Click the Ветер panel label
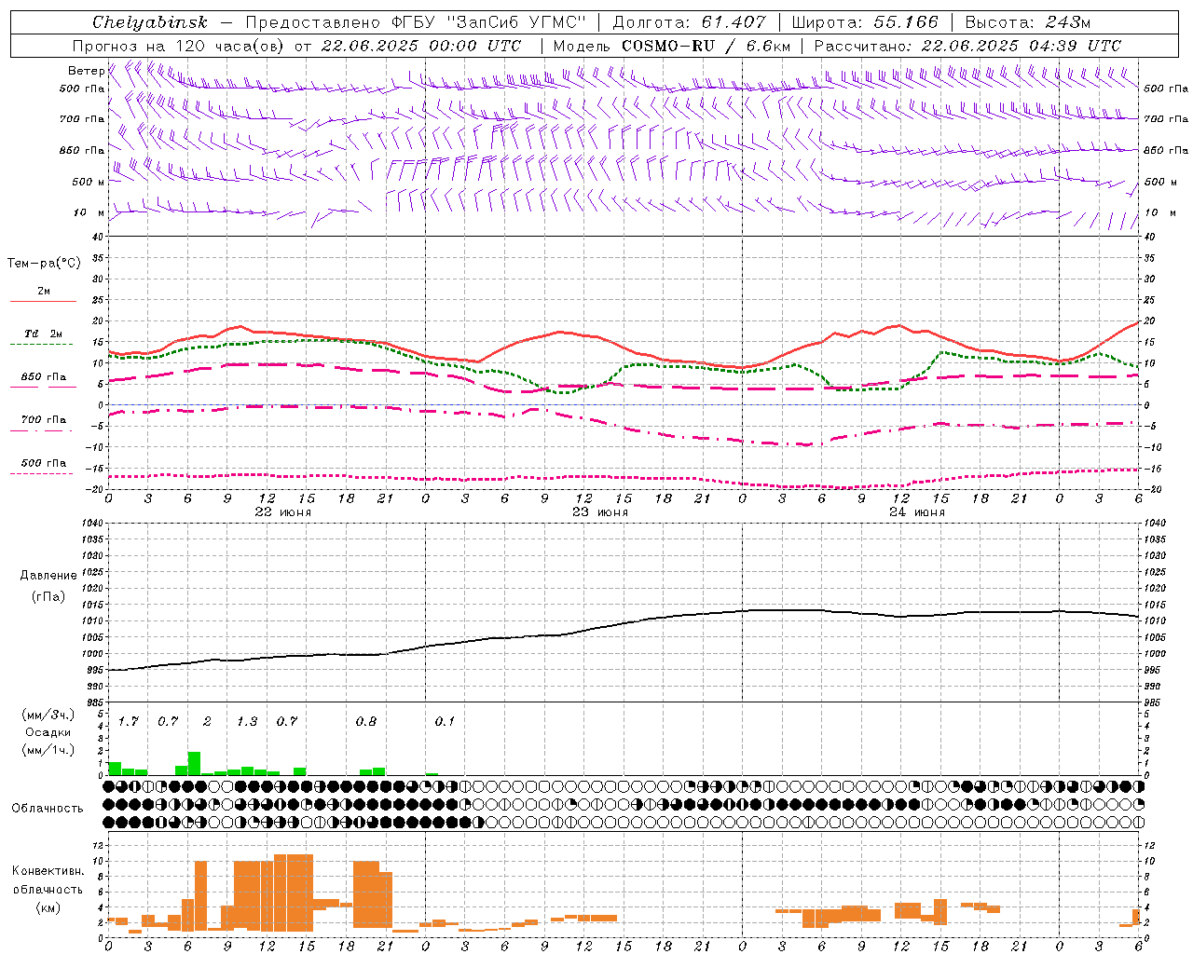This screenshot has width=1193, height=954. [x=87, y=71]
